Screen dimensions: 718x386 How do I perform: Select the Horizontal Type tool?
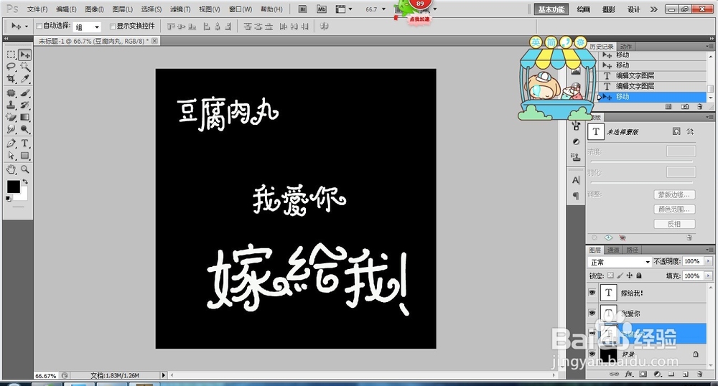25,143
